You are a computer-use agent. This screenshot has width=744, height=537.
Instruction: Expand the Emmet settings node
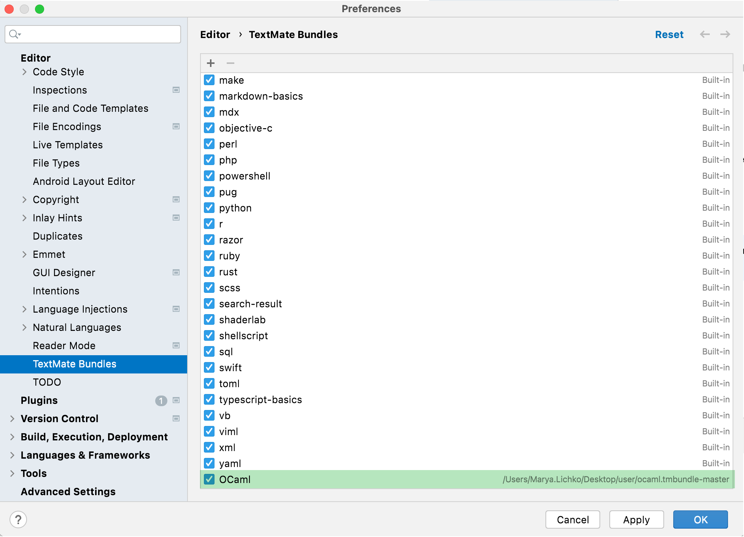pos(24,254)
